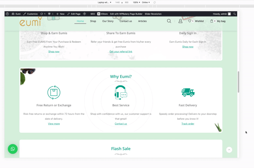This screenshot has height=168, width=254.
Task: Click the updates icon showing 1
Action: (x=43, y=14)
